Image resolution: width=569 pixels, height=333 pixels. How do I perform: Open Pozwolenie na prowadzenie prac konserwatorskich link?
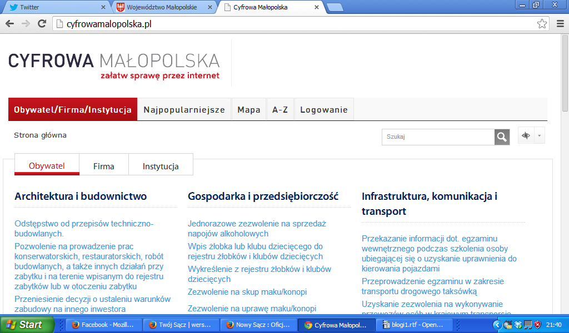tap(89, 266)
